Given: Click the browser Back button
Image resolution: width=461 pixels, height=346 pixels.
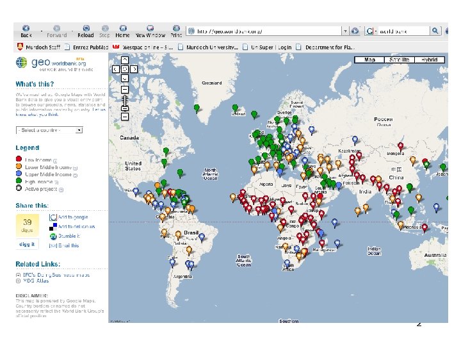Looking at the screenshot, I should tap(26, 29).
